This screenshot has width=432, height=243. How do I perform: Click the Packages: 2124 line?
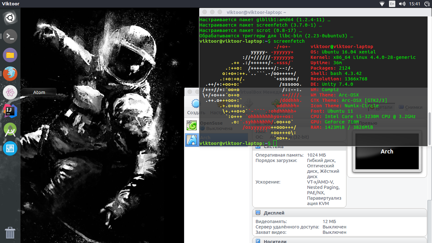pos(330,68)
